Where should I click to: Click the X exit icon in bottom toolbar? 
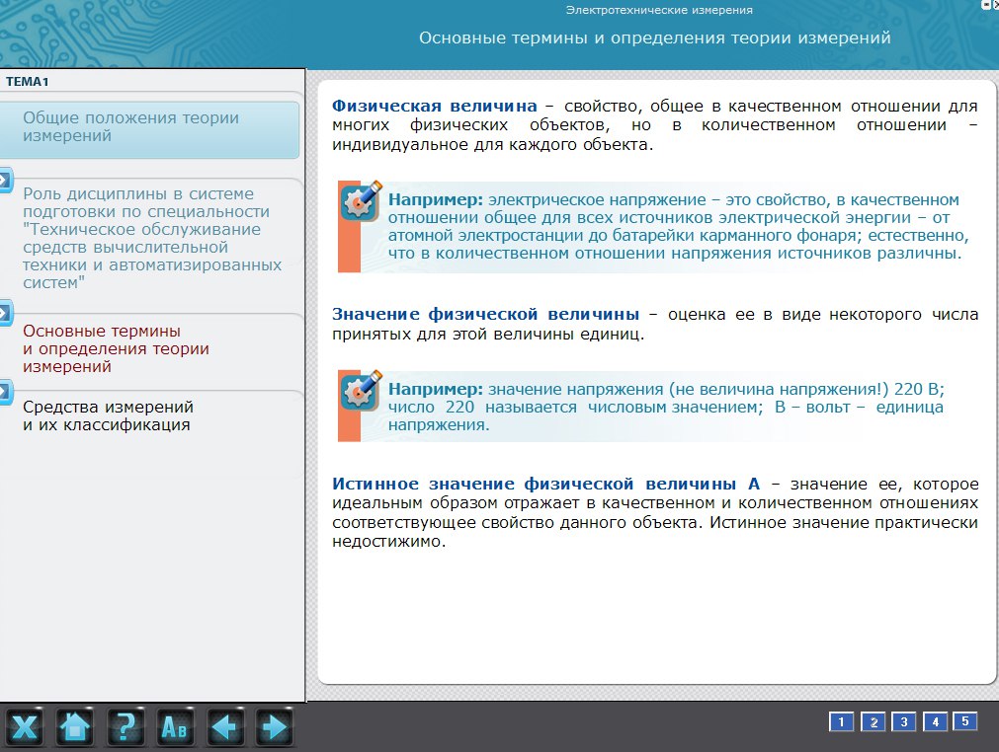click(26, 728)
